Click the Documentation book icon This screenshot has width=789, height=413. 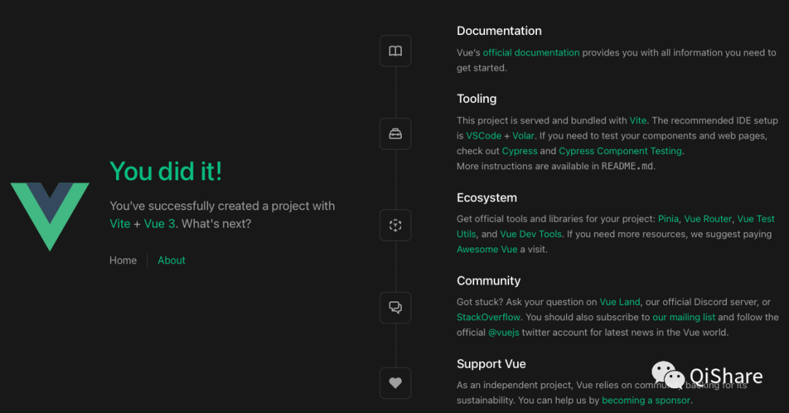pyautogui.click(x=395, y=51)
